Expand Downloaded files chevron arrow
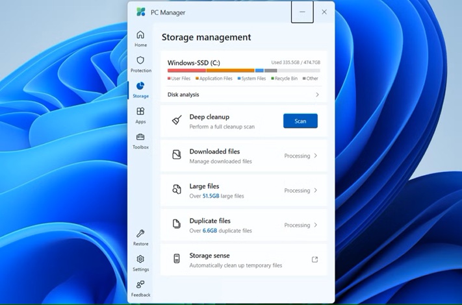Viewport: 462px width, 305px height. [316, 156]
